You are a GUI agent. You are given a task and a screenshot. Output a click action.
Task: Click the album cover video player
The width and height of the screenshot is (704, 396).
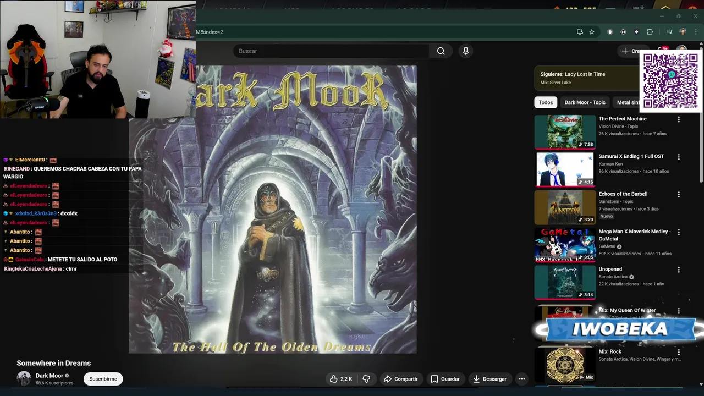tap(273, 210)
